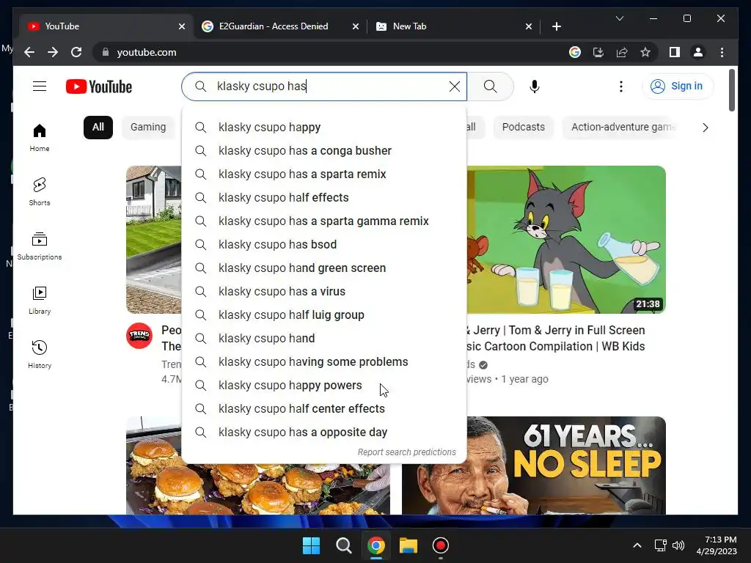Screen dimensions: 751x563
Task: Open File Explorer from the taskbar
Action: tap(409, 545)
